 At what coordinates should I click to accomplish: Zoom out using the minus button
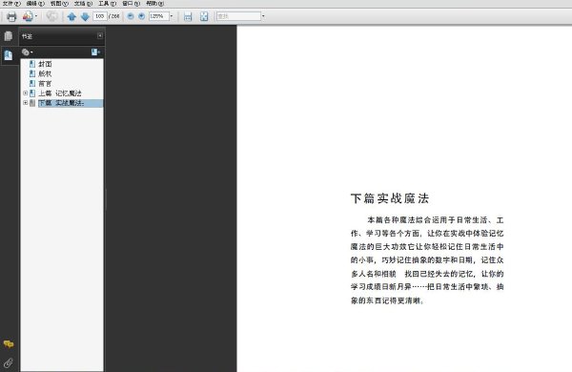coord(131,16)
